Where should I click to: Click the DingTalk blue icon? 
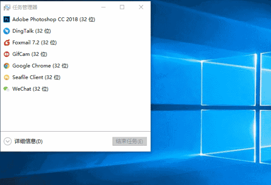click(6, 31)
